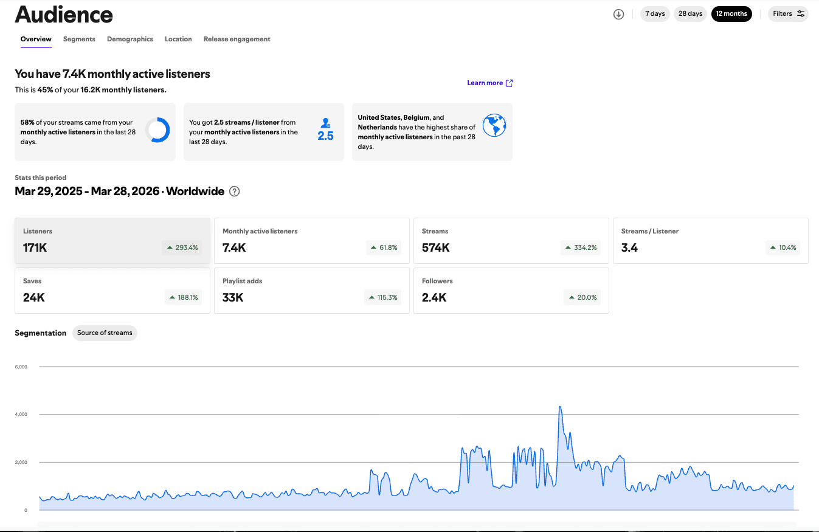Viewport: 819px width, 532px height.
Task: Click the globe icon in countries card
Action: click(x=494, y=126)
